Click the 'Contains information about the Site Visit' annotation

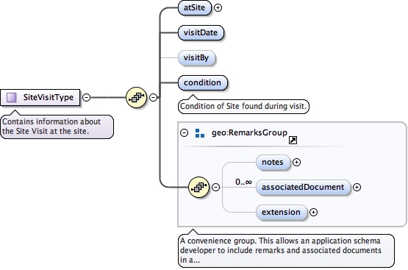pos(57,127)
